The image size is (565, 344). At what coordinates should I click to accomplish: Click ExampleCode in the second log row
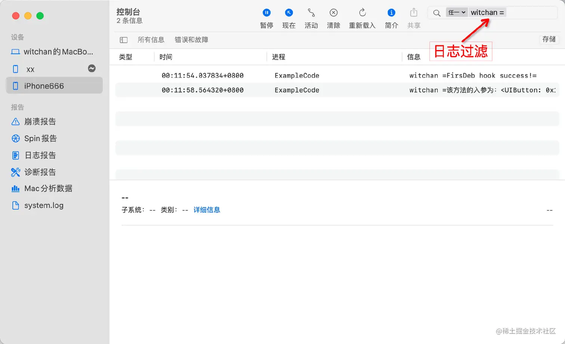point(297,90)
